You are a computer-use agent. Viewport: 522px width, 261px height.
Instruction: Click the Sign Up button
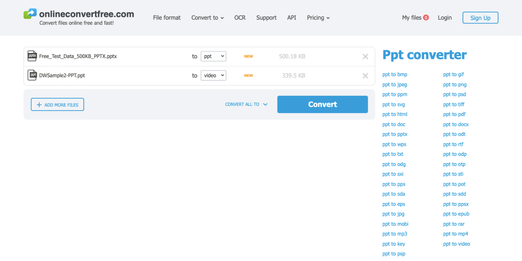[480, 17]
